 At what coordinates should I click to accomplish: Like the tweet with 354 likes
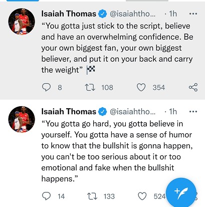tap(141, 87)
